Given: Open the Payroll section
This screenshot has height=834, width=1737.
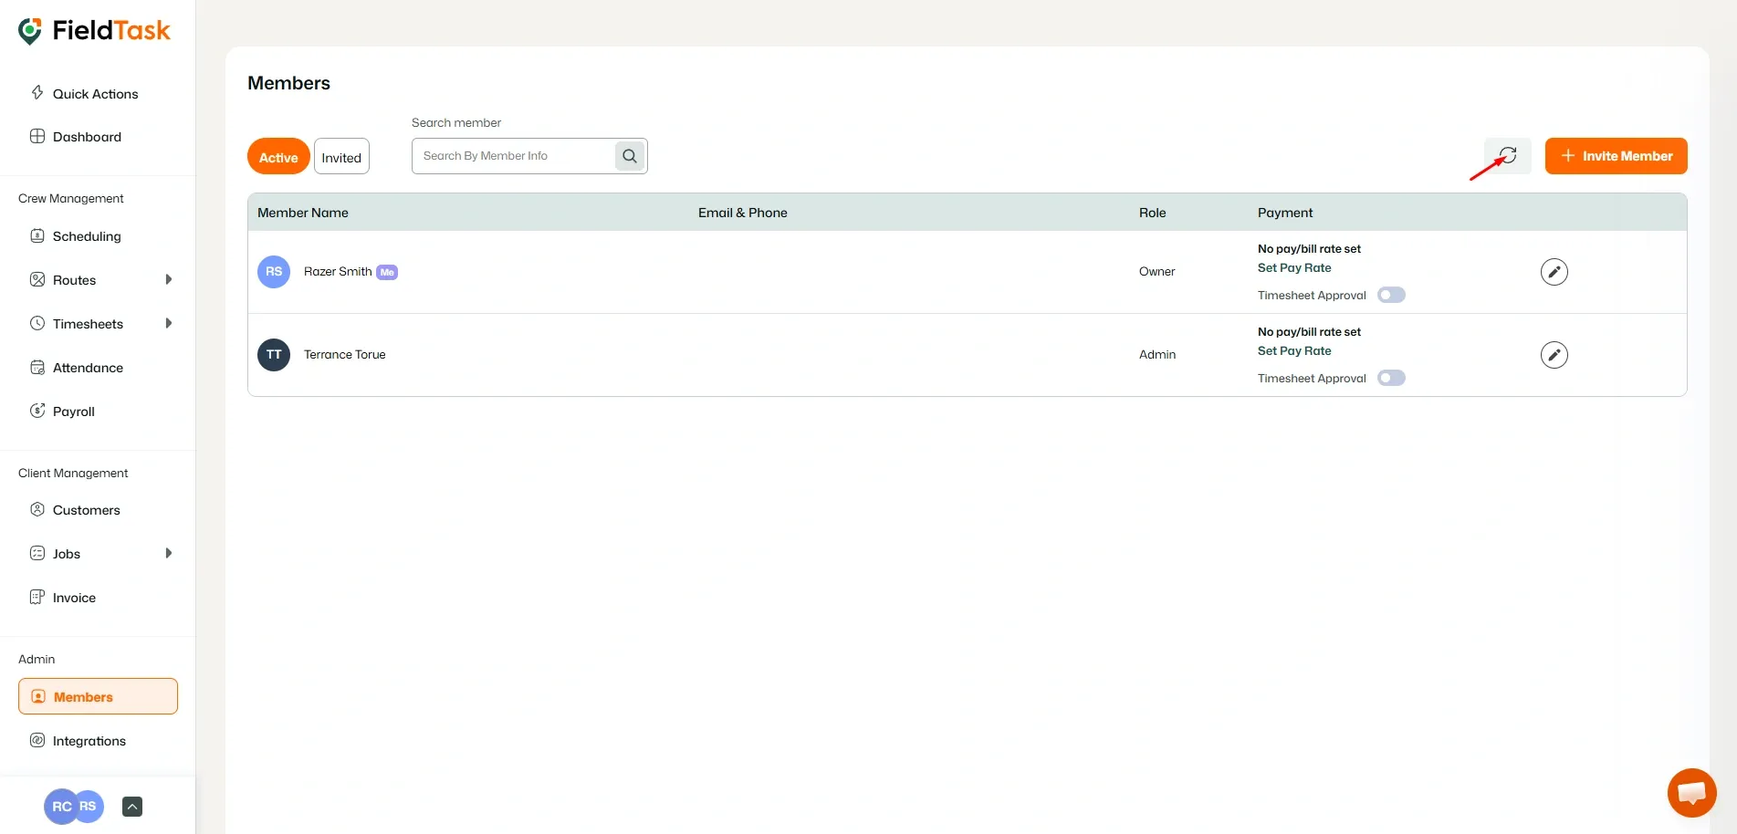Looking at the screenshot, I should click(x=73, y=411).
